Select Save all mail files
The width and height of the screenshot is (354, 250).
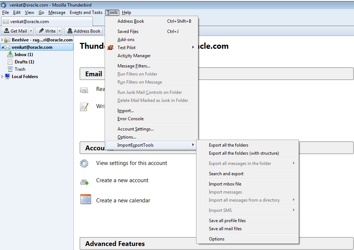click(248, 229)
